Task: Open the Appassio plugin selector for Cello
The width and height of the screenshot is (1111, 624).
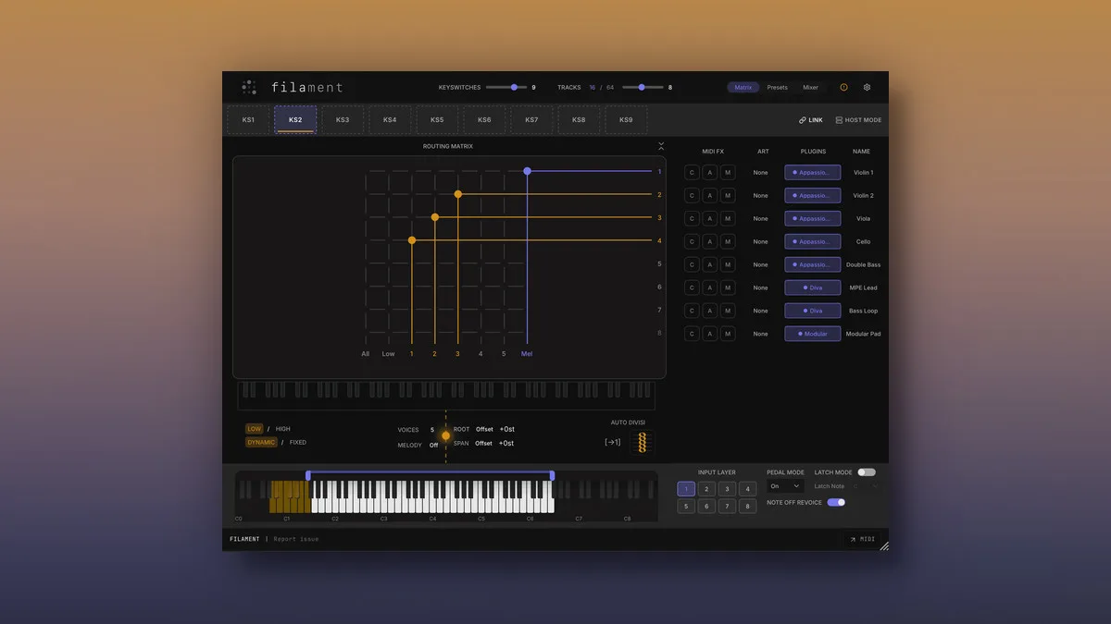Action: 813,241
